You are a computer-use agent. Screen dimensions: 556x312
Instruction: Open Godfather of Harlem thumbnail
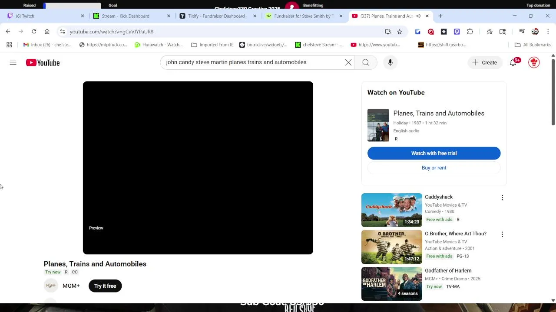(392, 284)
